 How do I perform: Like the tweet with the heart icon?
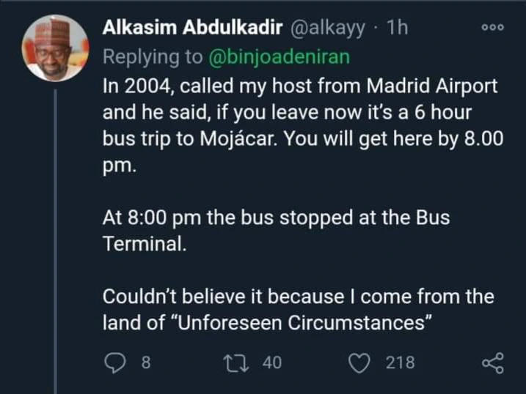pyautogui.click(x=359, y=362)
